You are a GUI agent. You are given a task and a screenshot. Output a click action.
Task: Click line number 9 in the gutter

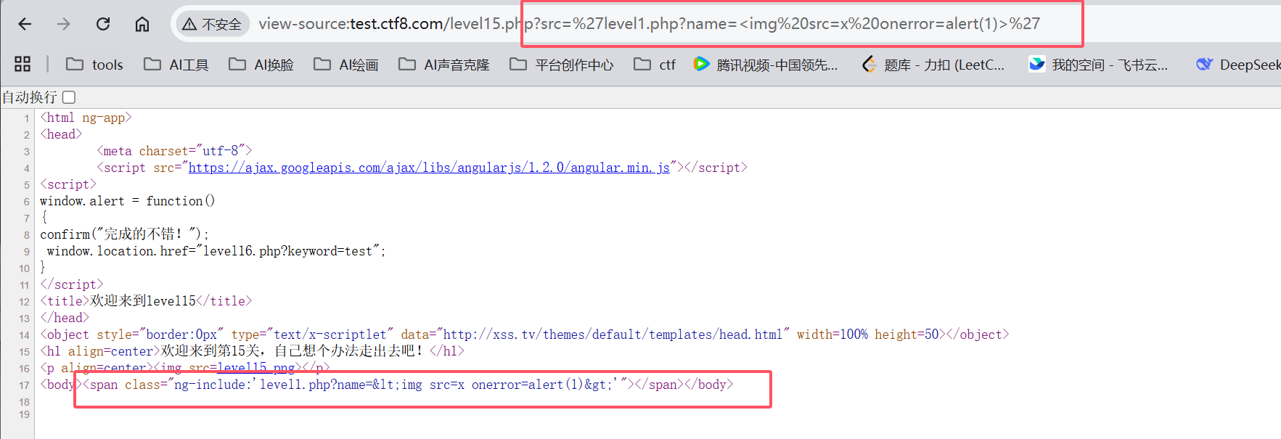(26, 252)
